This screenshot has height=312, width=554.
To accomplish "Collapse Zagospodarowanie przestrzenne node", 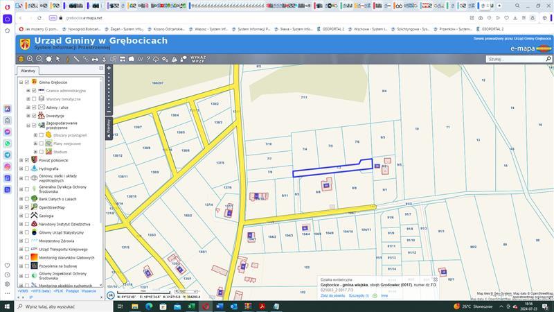I will click(28, 125).
